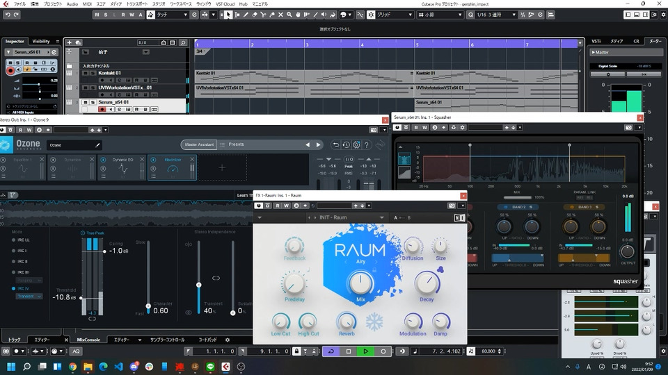
Task: Open Ozone settings gear icon
Action: click(x=356, y=145)
